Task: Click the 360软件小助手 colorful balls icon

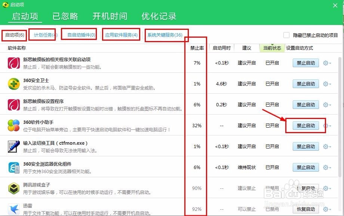Action: tap(14, 125)
